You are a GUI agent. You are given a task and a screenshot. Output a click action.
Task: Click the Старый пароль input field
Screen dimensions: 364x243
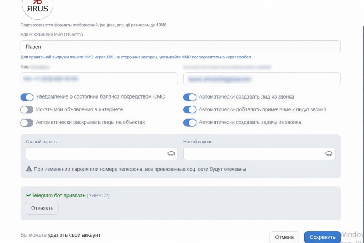94,154
